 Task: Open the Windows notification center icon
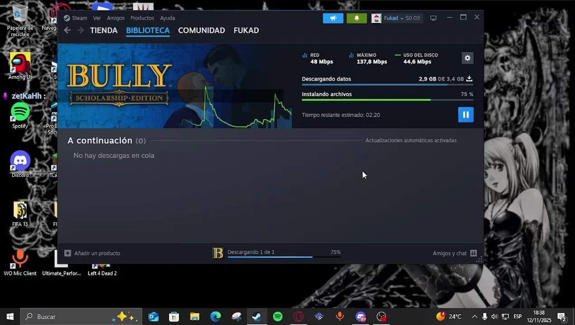(562, 317)
